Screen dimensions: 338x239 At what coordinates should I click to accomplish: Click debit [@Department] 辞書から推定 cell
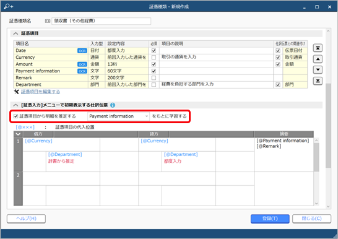(73, 162)
